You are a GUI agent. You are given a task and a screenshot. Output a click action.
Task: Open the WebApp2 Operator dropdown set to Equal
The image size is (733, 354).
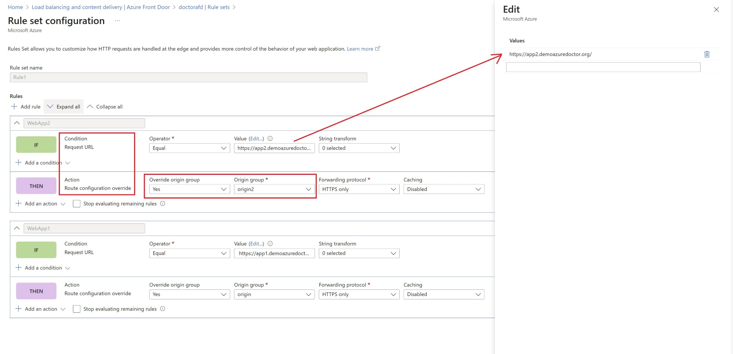click(x=189, y=148)
